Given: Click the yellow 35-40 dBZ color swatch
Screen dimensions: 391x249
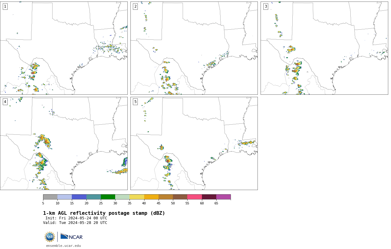Looking at the screenshot, I should (x=137, y=197).
